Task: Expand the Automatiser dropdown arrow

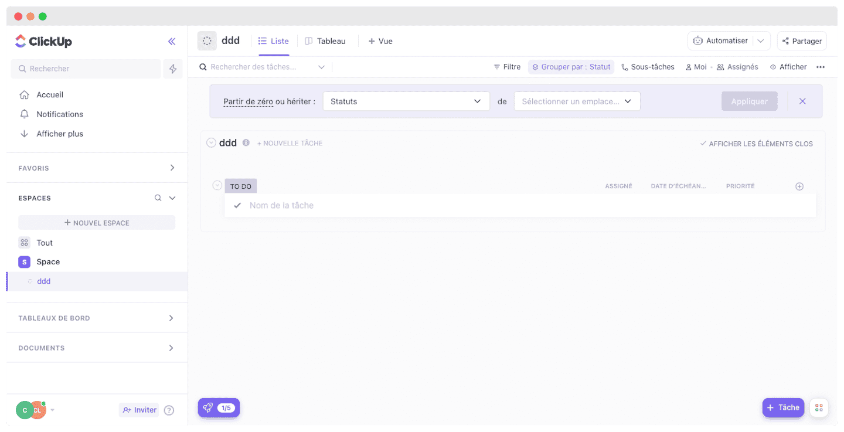Action: click(760, 41)
